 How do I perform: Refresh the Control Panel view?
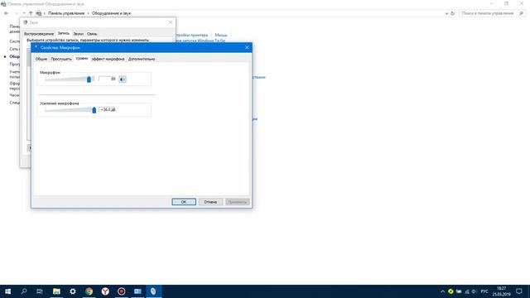[453, 13]
